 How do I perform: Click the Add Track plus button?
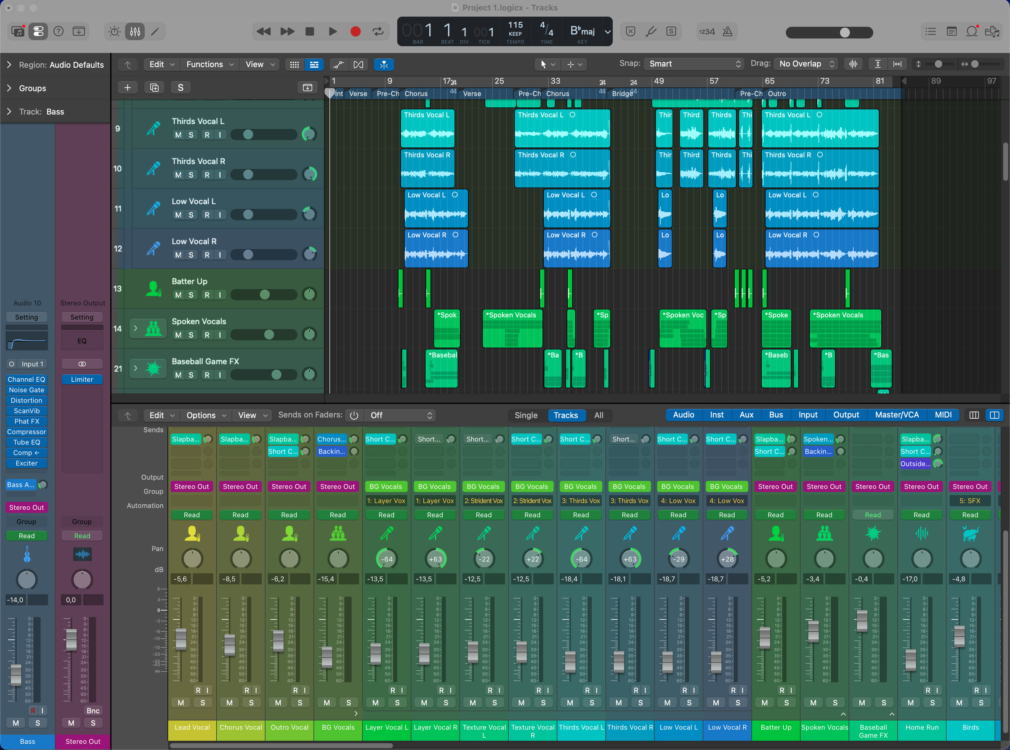(128, 88)
